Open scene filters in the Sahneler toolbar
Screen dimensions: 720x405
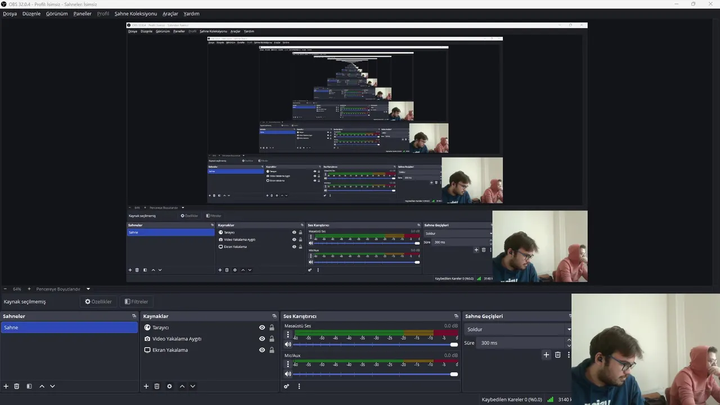29,386
